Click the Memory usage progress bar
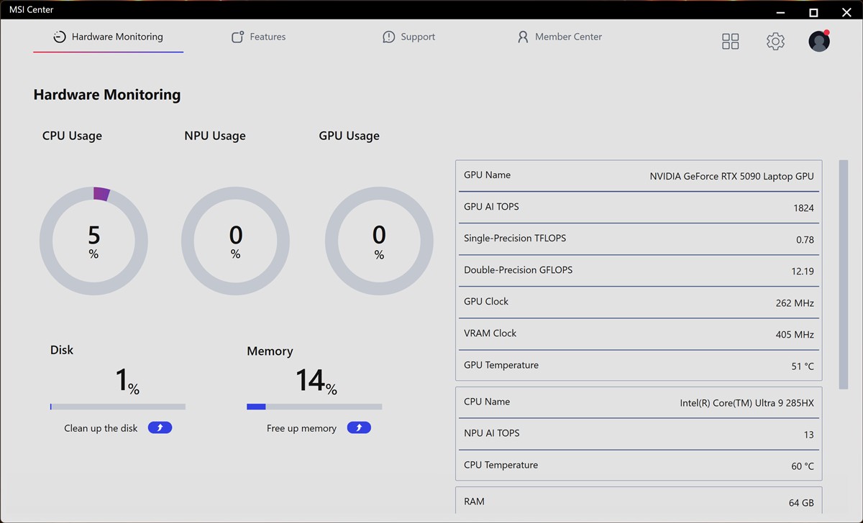The image size is (863, 523). pos(314,407)
